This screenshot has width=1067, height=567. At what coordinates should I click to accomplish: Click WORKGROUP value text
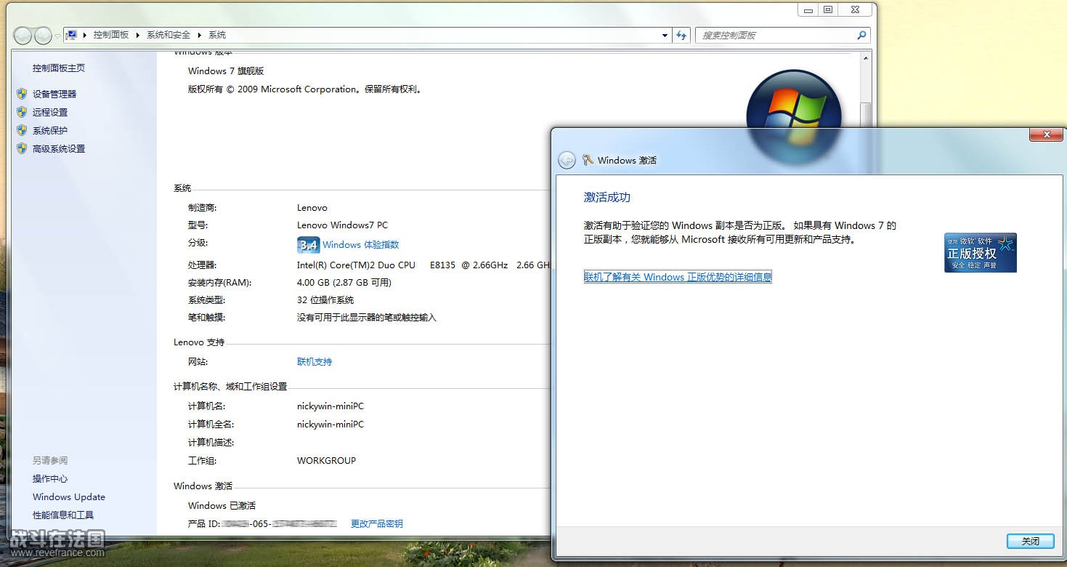coord(326,460)
